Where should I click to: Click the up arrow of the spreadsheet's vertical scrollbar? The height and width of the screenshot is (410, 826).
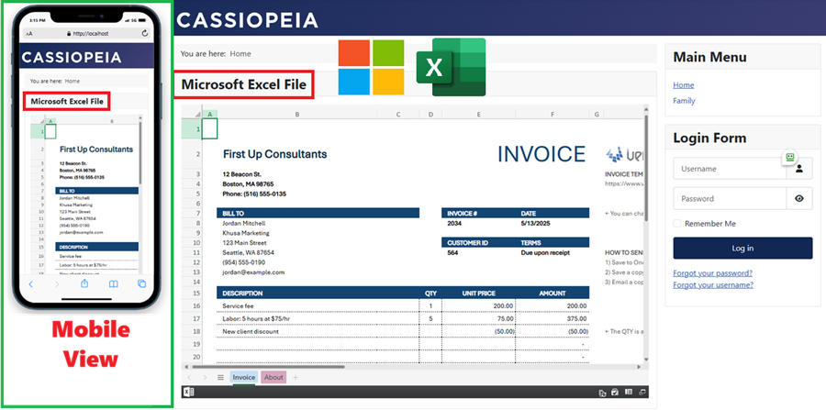coord(646,108)
